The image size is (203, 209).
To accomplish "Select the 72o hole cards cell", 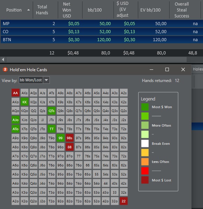I will pyautogui.click(x=79, y=201).
